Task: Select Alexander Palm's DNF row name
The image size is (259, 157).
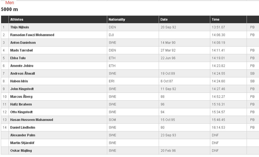Action: click(23, 135)
